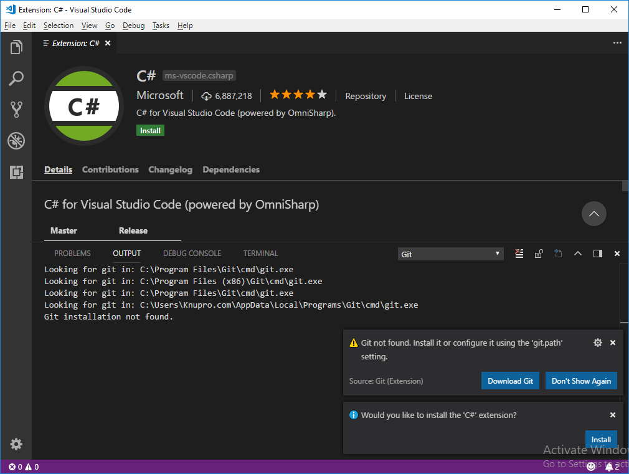Image resolution: width=629 pixels, height=474 pixels.
Task: Click the errors and warnings status bar indicator
Action: (24, 467)
